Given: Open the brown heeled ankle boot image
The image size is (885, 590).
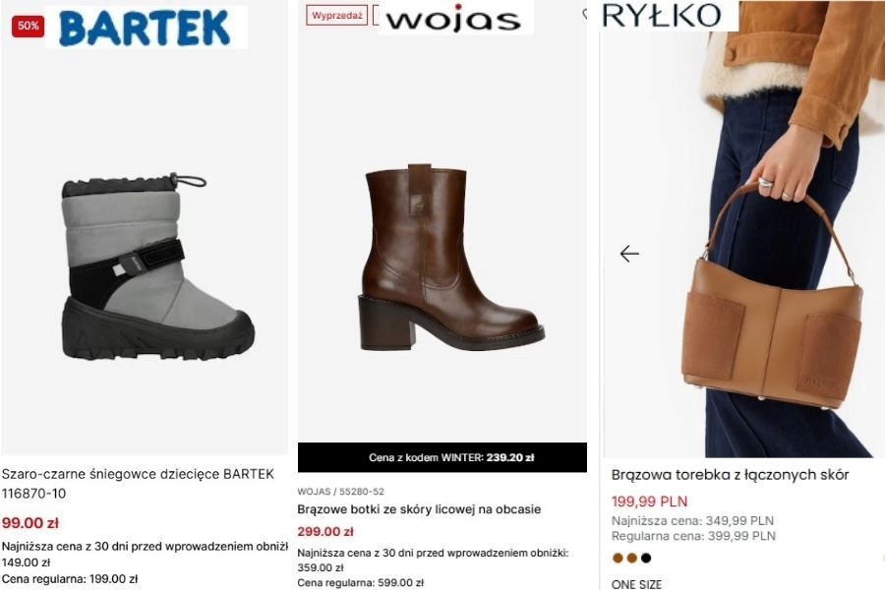Looking at the screenshot, I should 451,258.
